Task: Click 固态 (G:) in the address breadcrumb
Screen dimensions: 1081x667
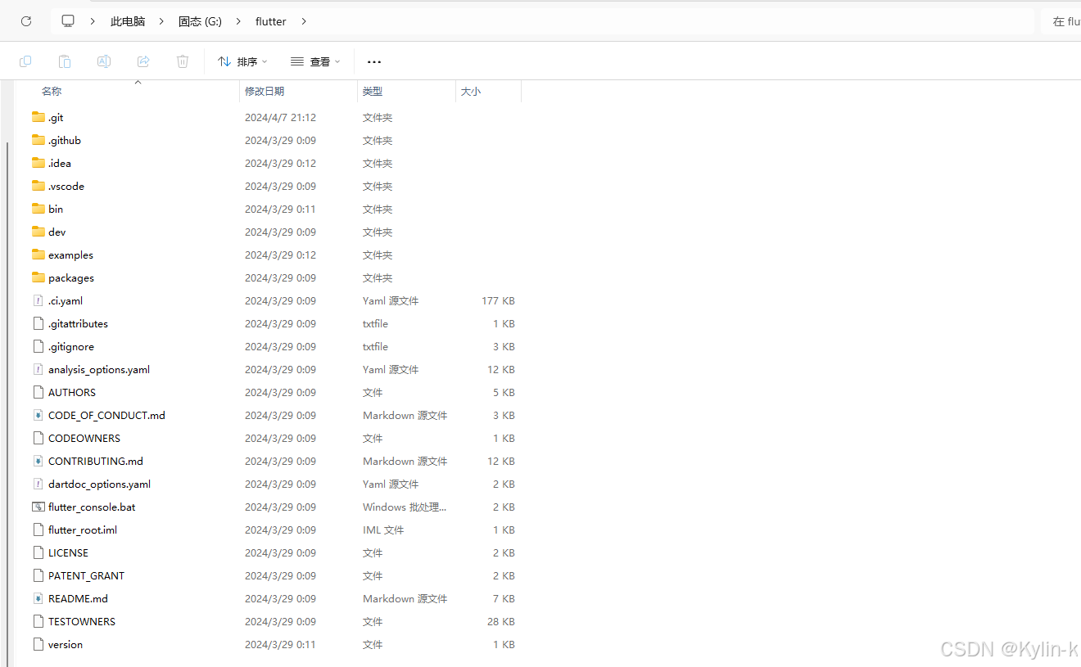Action: point(200,21)
